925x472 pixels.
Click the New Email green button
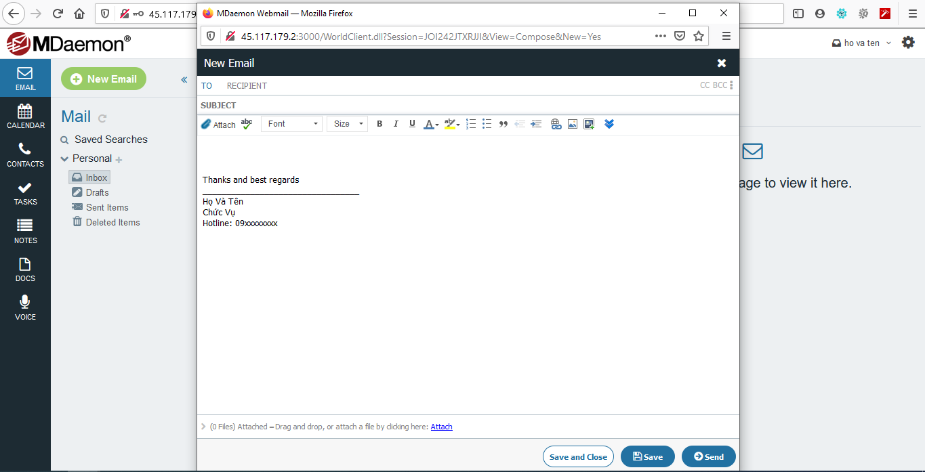[104, 79]
